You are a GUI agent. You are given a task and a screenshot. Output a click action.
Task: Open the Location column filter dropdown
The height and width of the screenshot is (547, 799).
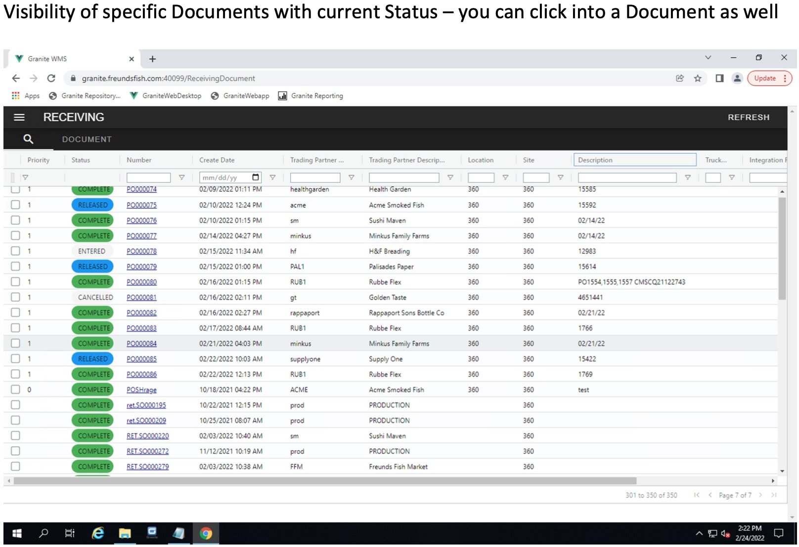tap(505, 178)
